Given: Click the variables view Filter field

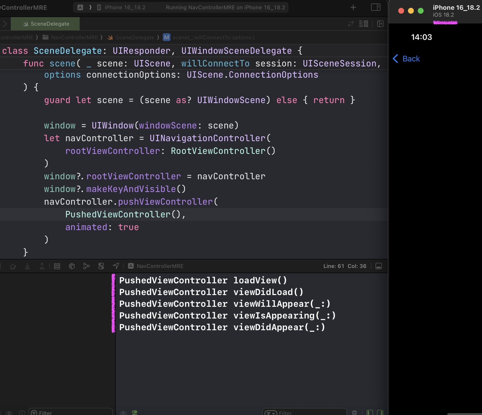Looking at the screenshot, I should point(70,412).
